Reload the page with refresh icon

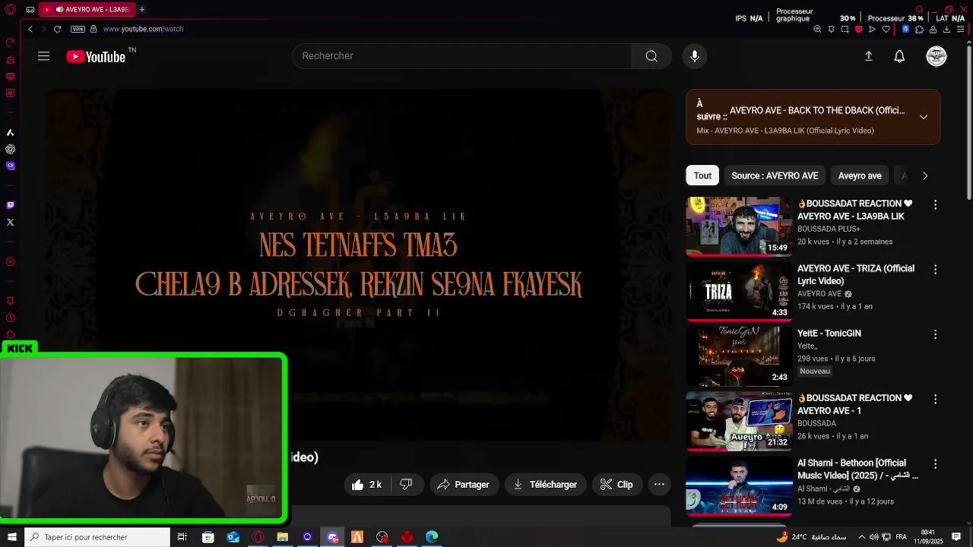point(57,29)
